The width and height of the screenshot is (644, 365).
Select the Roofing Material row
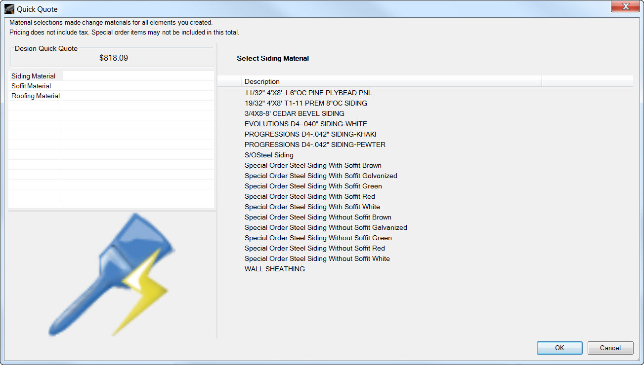click(112, 96)
